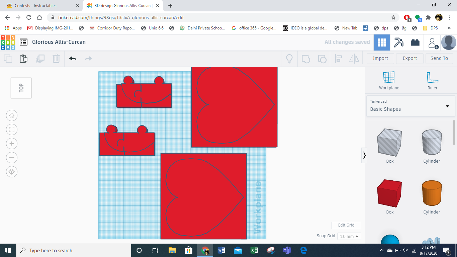Click the TOP face of the view cube

click(x=21, y=88)
